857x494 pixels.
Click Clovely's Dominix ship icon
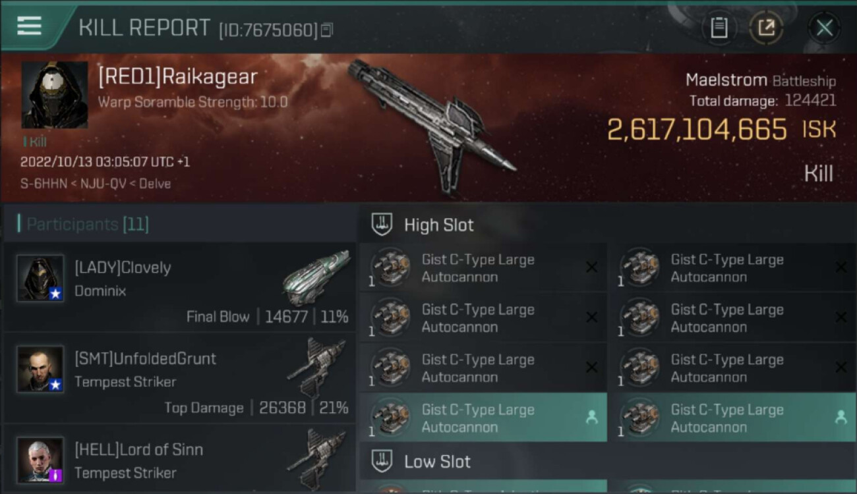click(316, 276)
